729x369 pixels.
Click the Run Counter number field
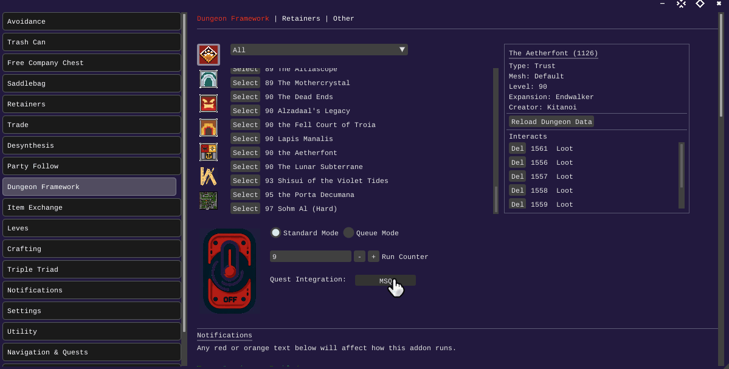click(x=310, y=257)
